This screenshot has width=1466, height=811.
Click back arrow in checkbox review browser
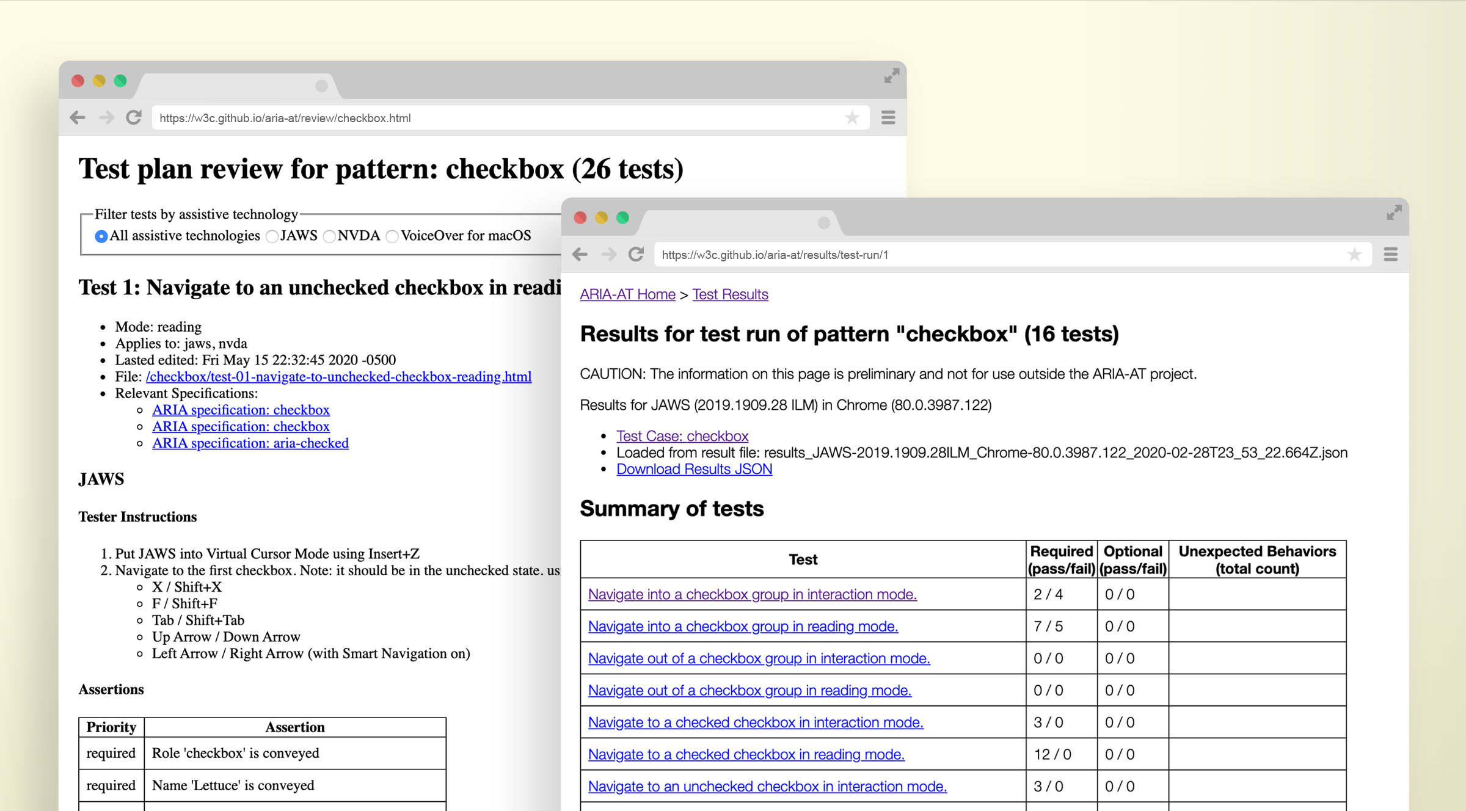coord(78,117)
